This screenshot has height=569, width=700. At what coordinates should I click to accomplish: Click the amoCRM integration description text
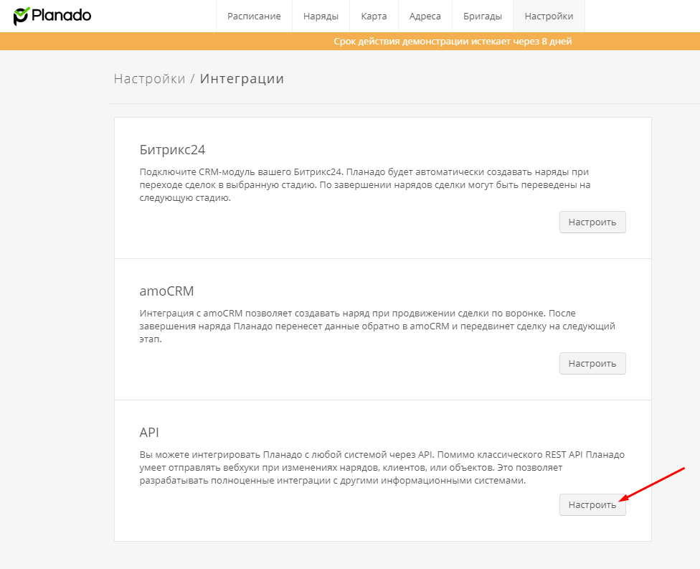pos(377,326)
